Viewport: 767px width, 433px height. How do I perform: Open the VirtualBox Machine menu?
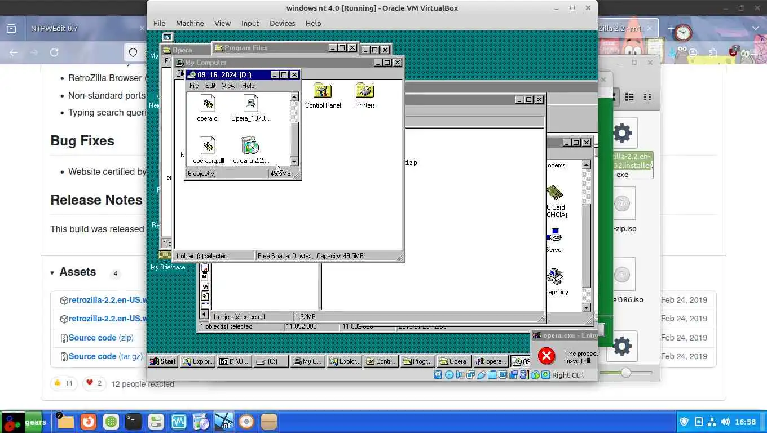click(x=189, y=23)
